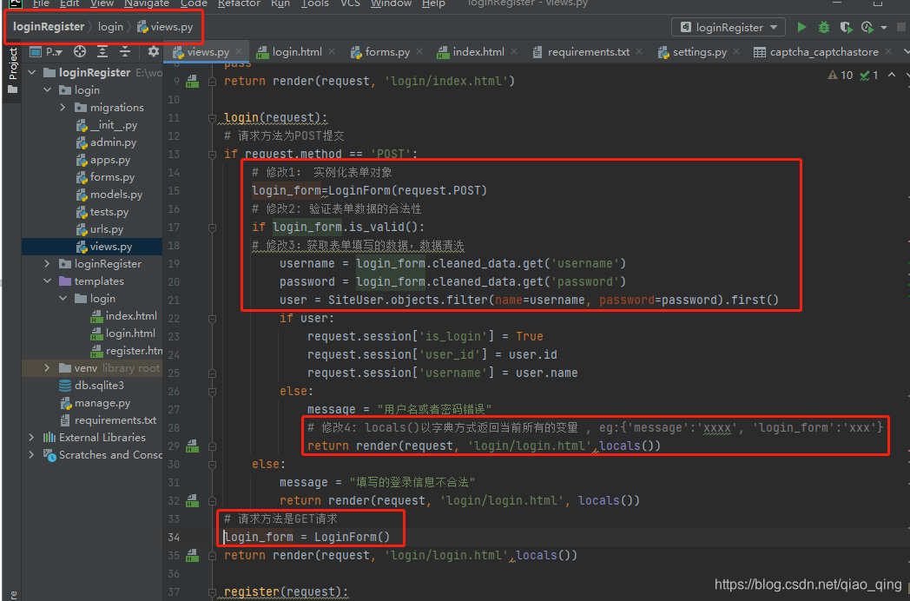Toggle the Project tool window side tab
Screen dimensions: 910x601
coord(12,71)
